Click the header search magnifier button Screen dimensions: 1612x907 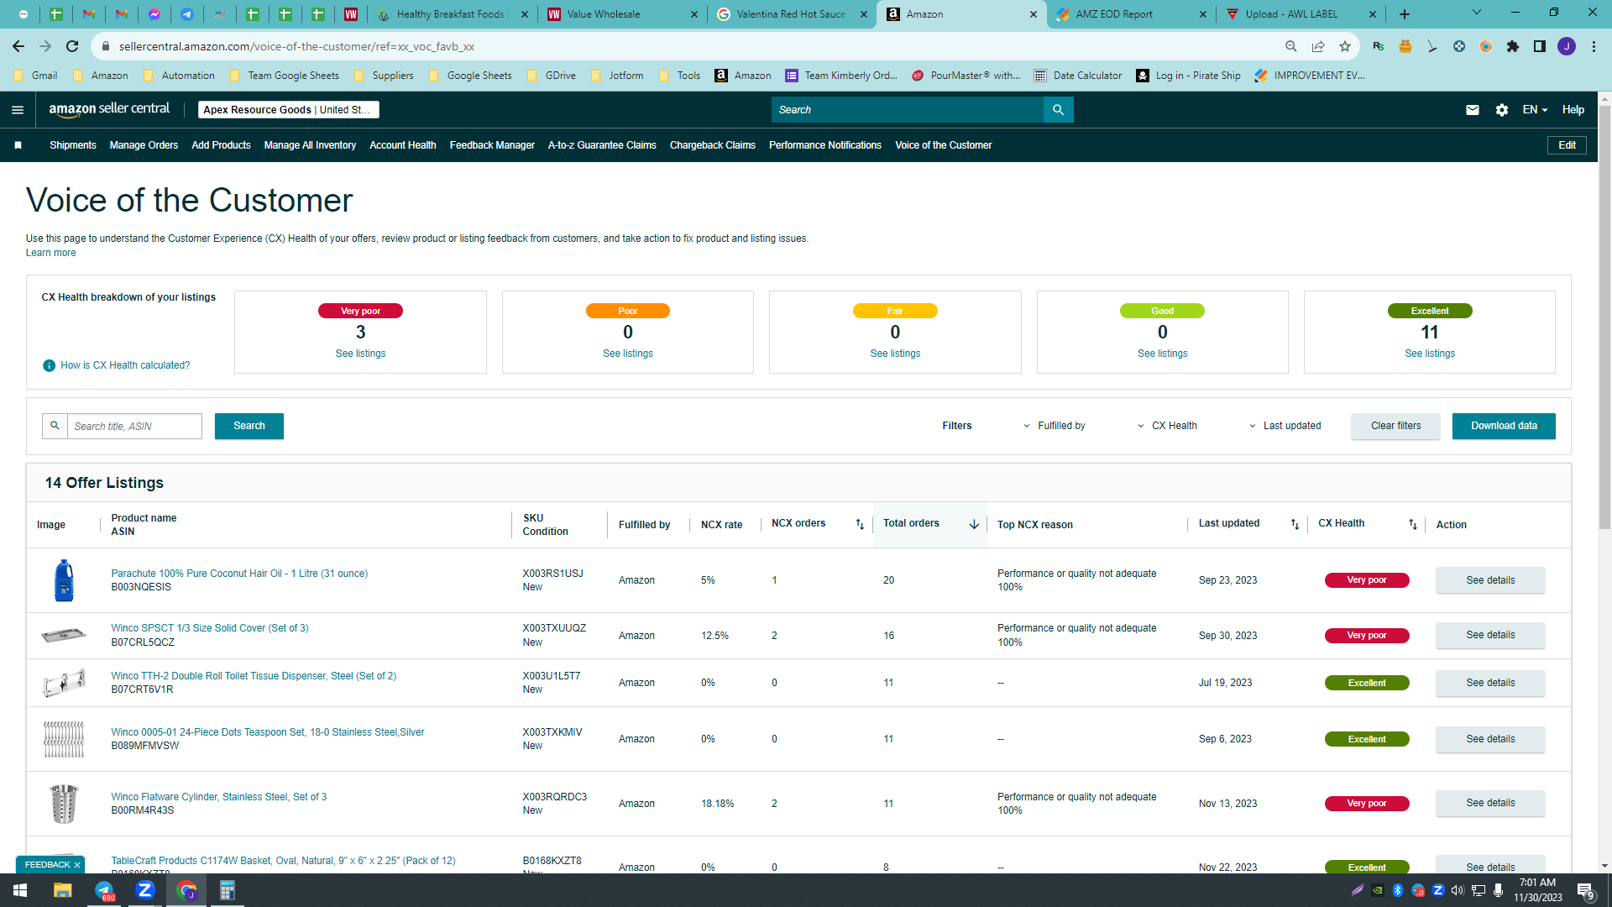[1058, 110]
